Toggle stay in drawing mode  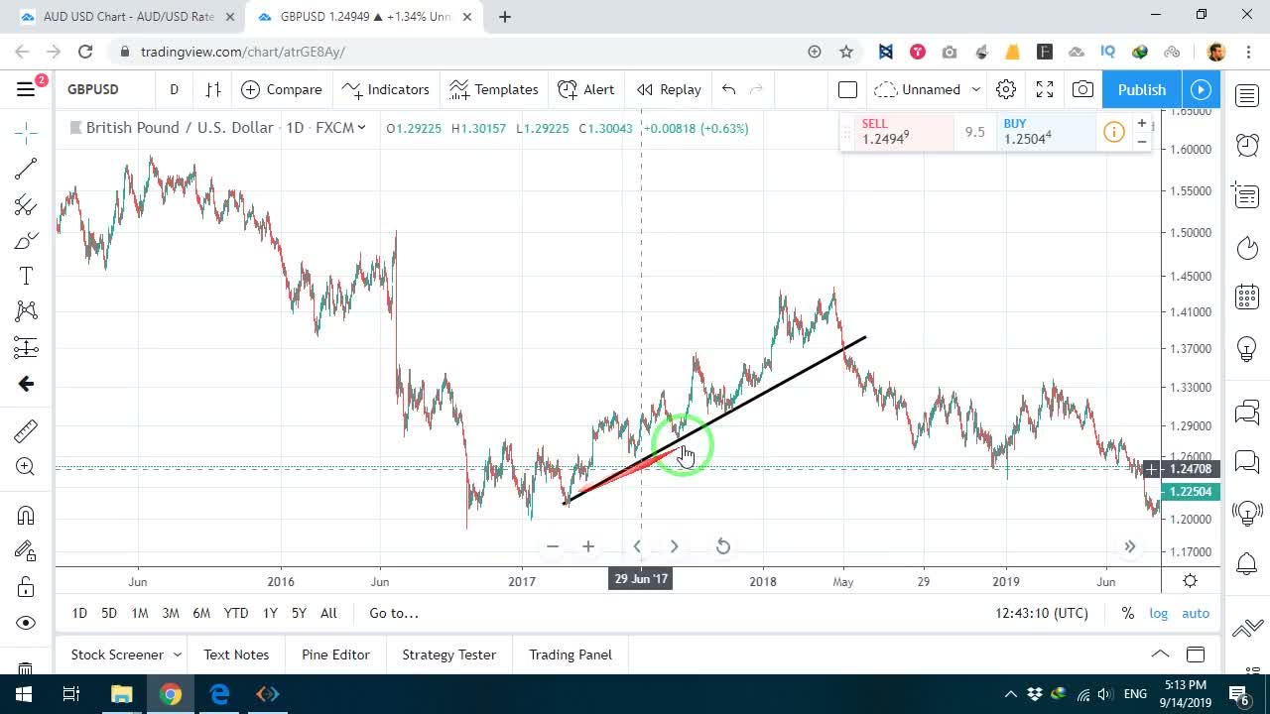[26, 551]
